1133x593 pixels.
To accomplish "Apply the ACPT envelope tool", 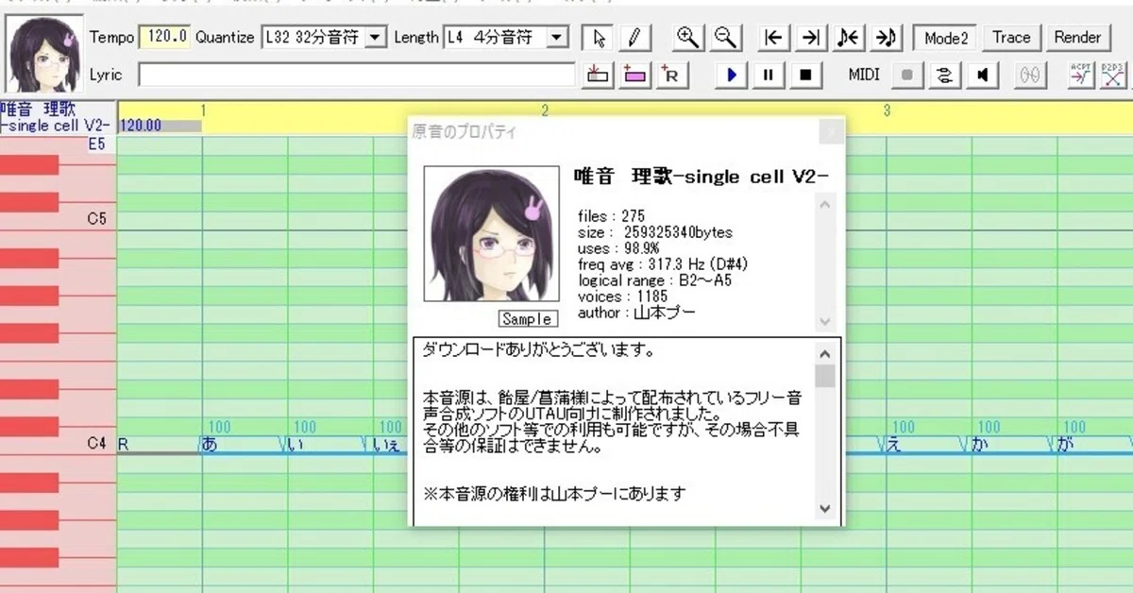I will pos(1081,75).
